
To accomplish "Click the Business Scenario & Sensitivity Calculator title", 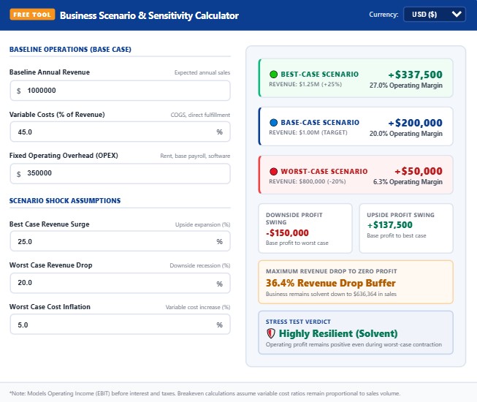I will click(149, 15).
